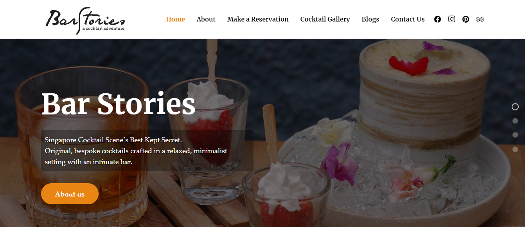Select the second slider dot indicator
This screenshot has height=227, width=525.
click(x=515, y=121)
